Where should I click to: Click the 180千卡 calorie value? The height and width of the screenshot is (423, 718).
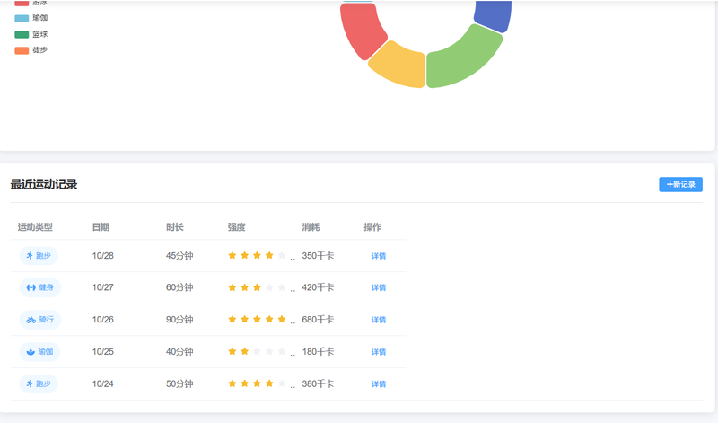318,351
